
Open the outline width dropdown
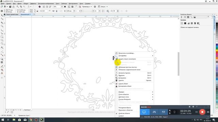(74, 11)
